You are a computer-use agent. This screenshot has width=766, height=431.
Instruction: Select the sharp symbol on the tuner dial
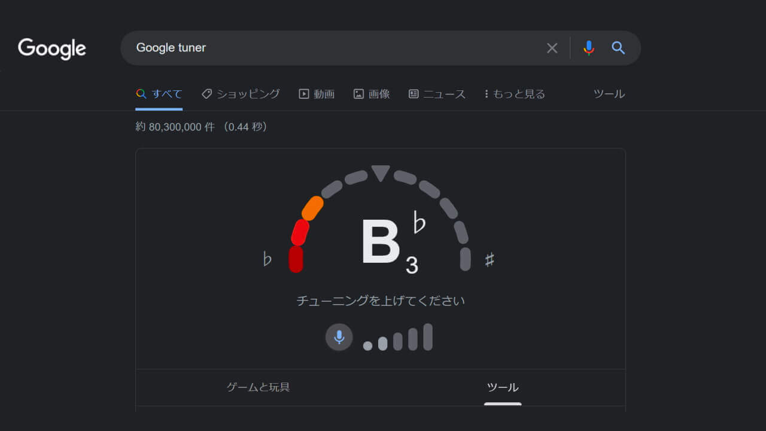click(491, 259)
